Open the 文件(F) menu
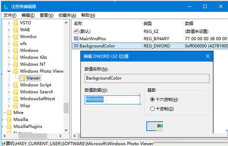The height and width of the screenshot is (146, 228). pyautogui.click(x=10, y=15)
